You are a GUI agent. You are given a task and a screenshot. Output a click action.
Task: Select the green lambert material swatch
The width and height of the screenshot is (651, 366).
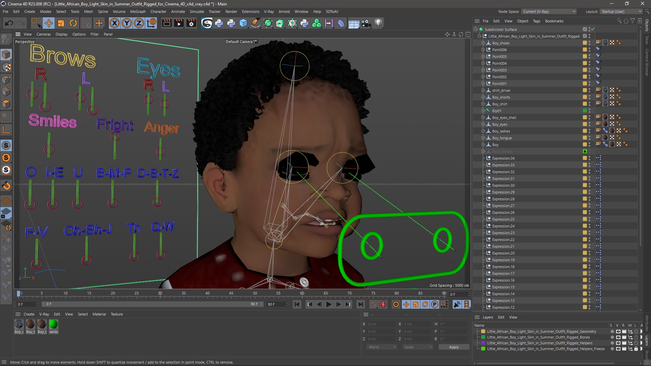pos(53,324)
